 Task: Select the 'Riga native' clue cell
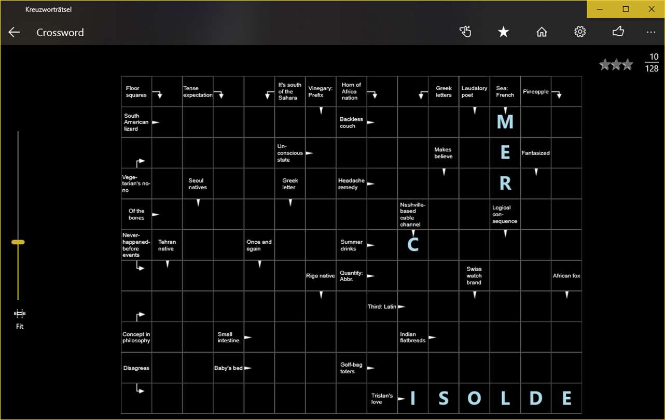[321, 275]
